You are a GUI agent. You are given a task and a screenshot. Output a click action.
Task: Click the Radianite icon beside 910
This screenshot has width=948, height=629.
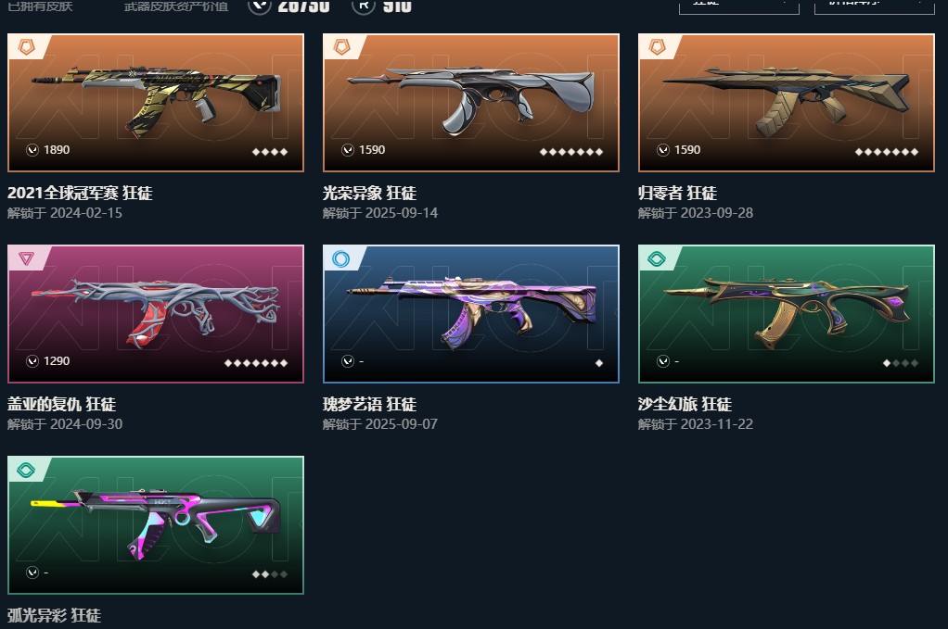[364, 6]
